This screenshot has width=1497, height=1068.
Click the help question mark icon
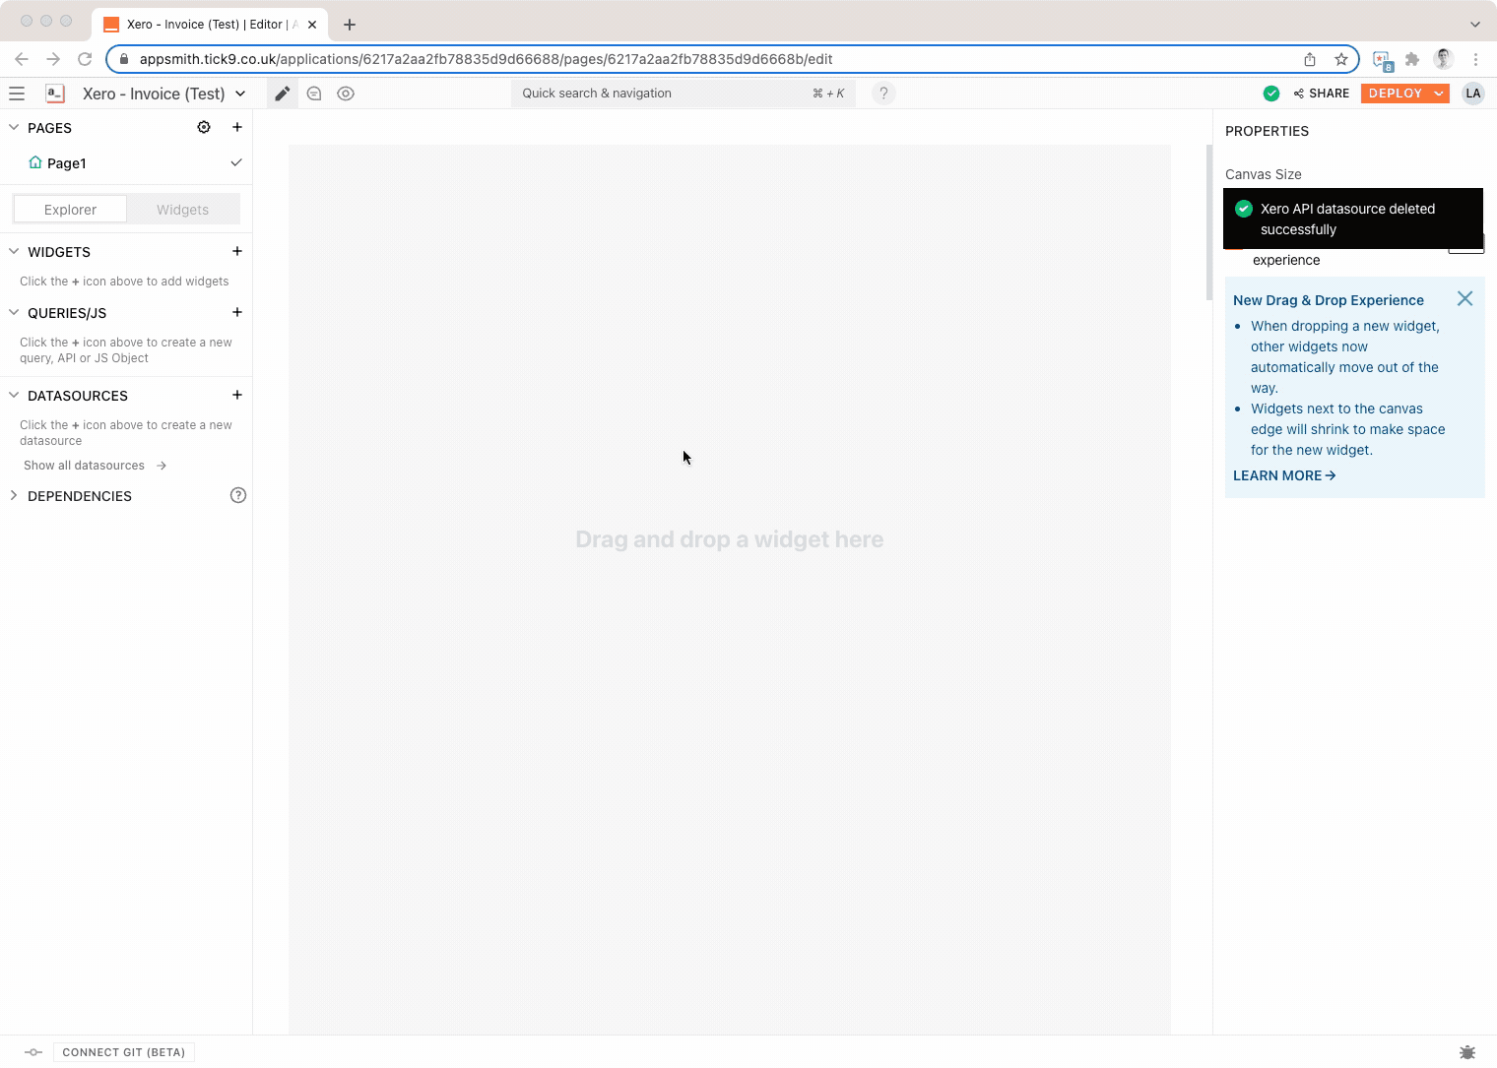click(883, 94)
